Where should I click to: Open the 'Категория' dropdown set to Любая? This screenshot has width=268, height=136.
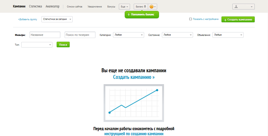tap(128, 35)
